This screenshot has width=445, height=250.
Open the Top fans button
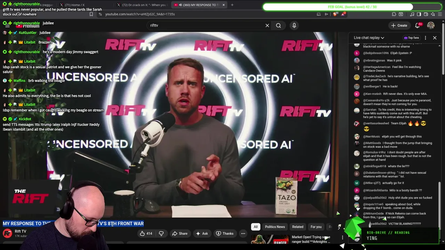coord(411,37)
